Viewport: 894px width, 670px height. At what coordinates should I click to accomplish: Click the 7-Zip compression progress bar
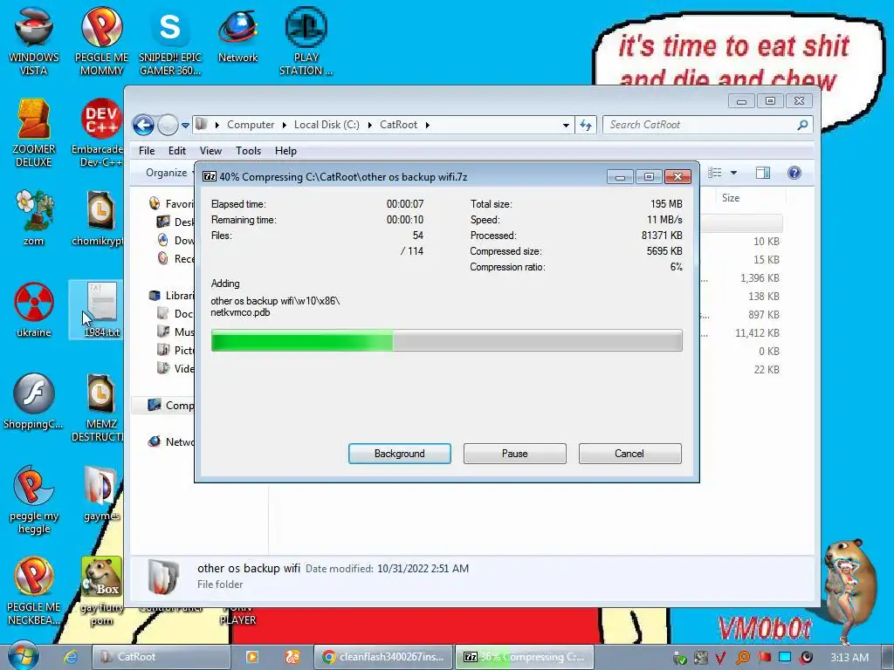pos(446,340)
